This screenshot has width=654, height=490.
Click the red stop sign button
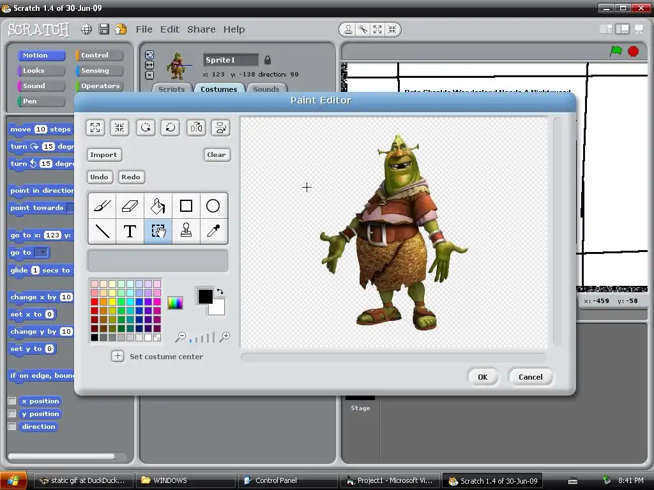633,52
